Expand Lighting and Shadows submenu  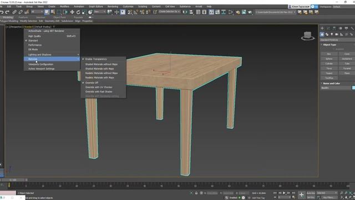pyautogui.click(x=52, y=54)
